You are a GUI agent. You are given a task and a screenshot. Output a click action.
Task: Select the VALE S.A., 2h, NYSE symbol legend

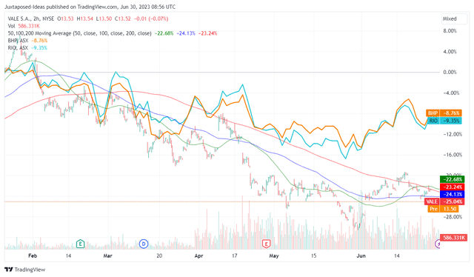point(31,19)
